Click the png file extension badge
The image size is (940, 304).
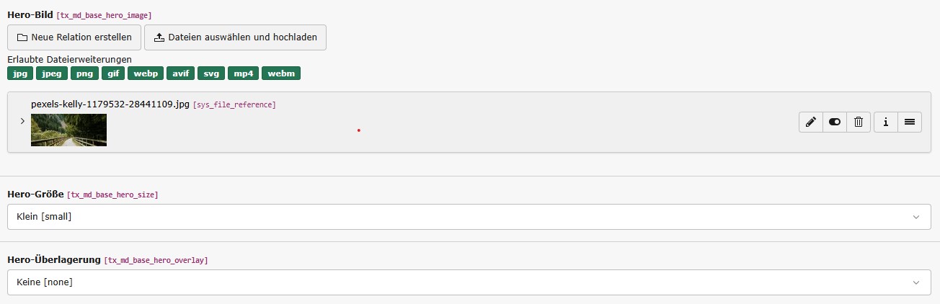[84, 73]
